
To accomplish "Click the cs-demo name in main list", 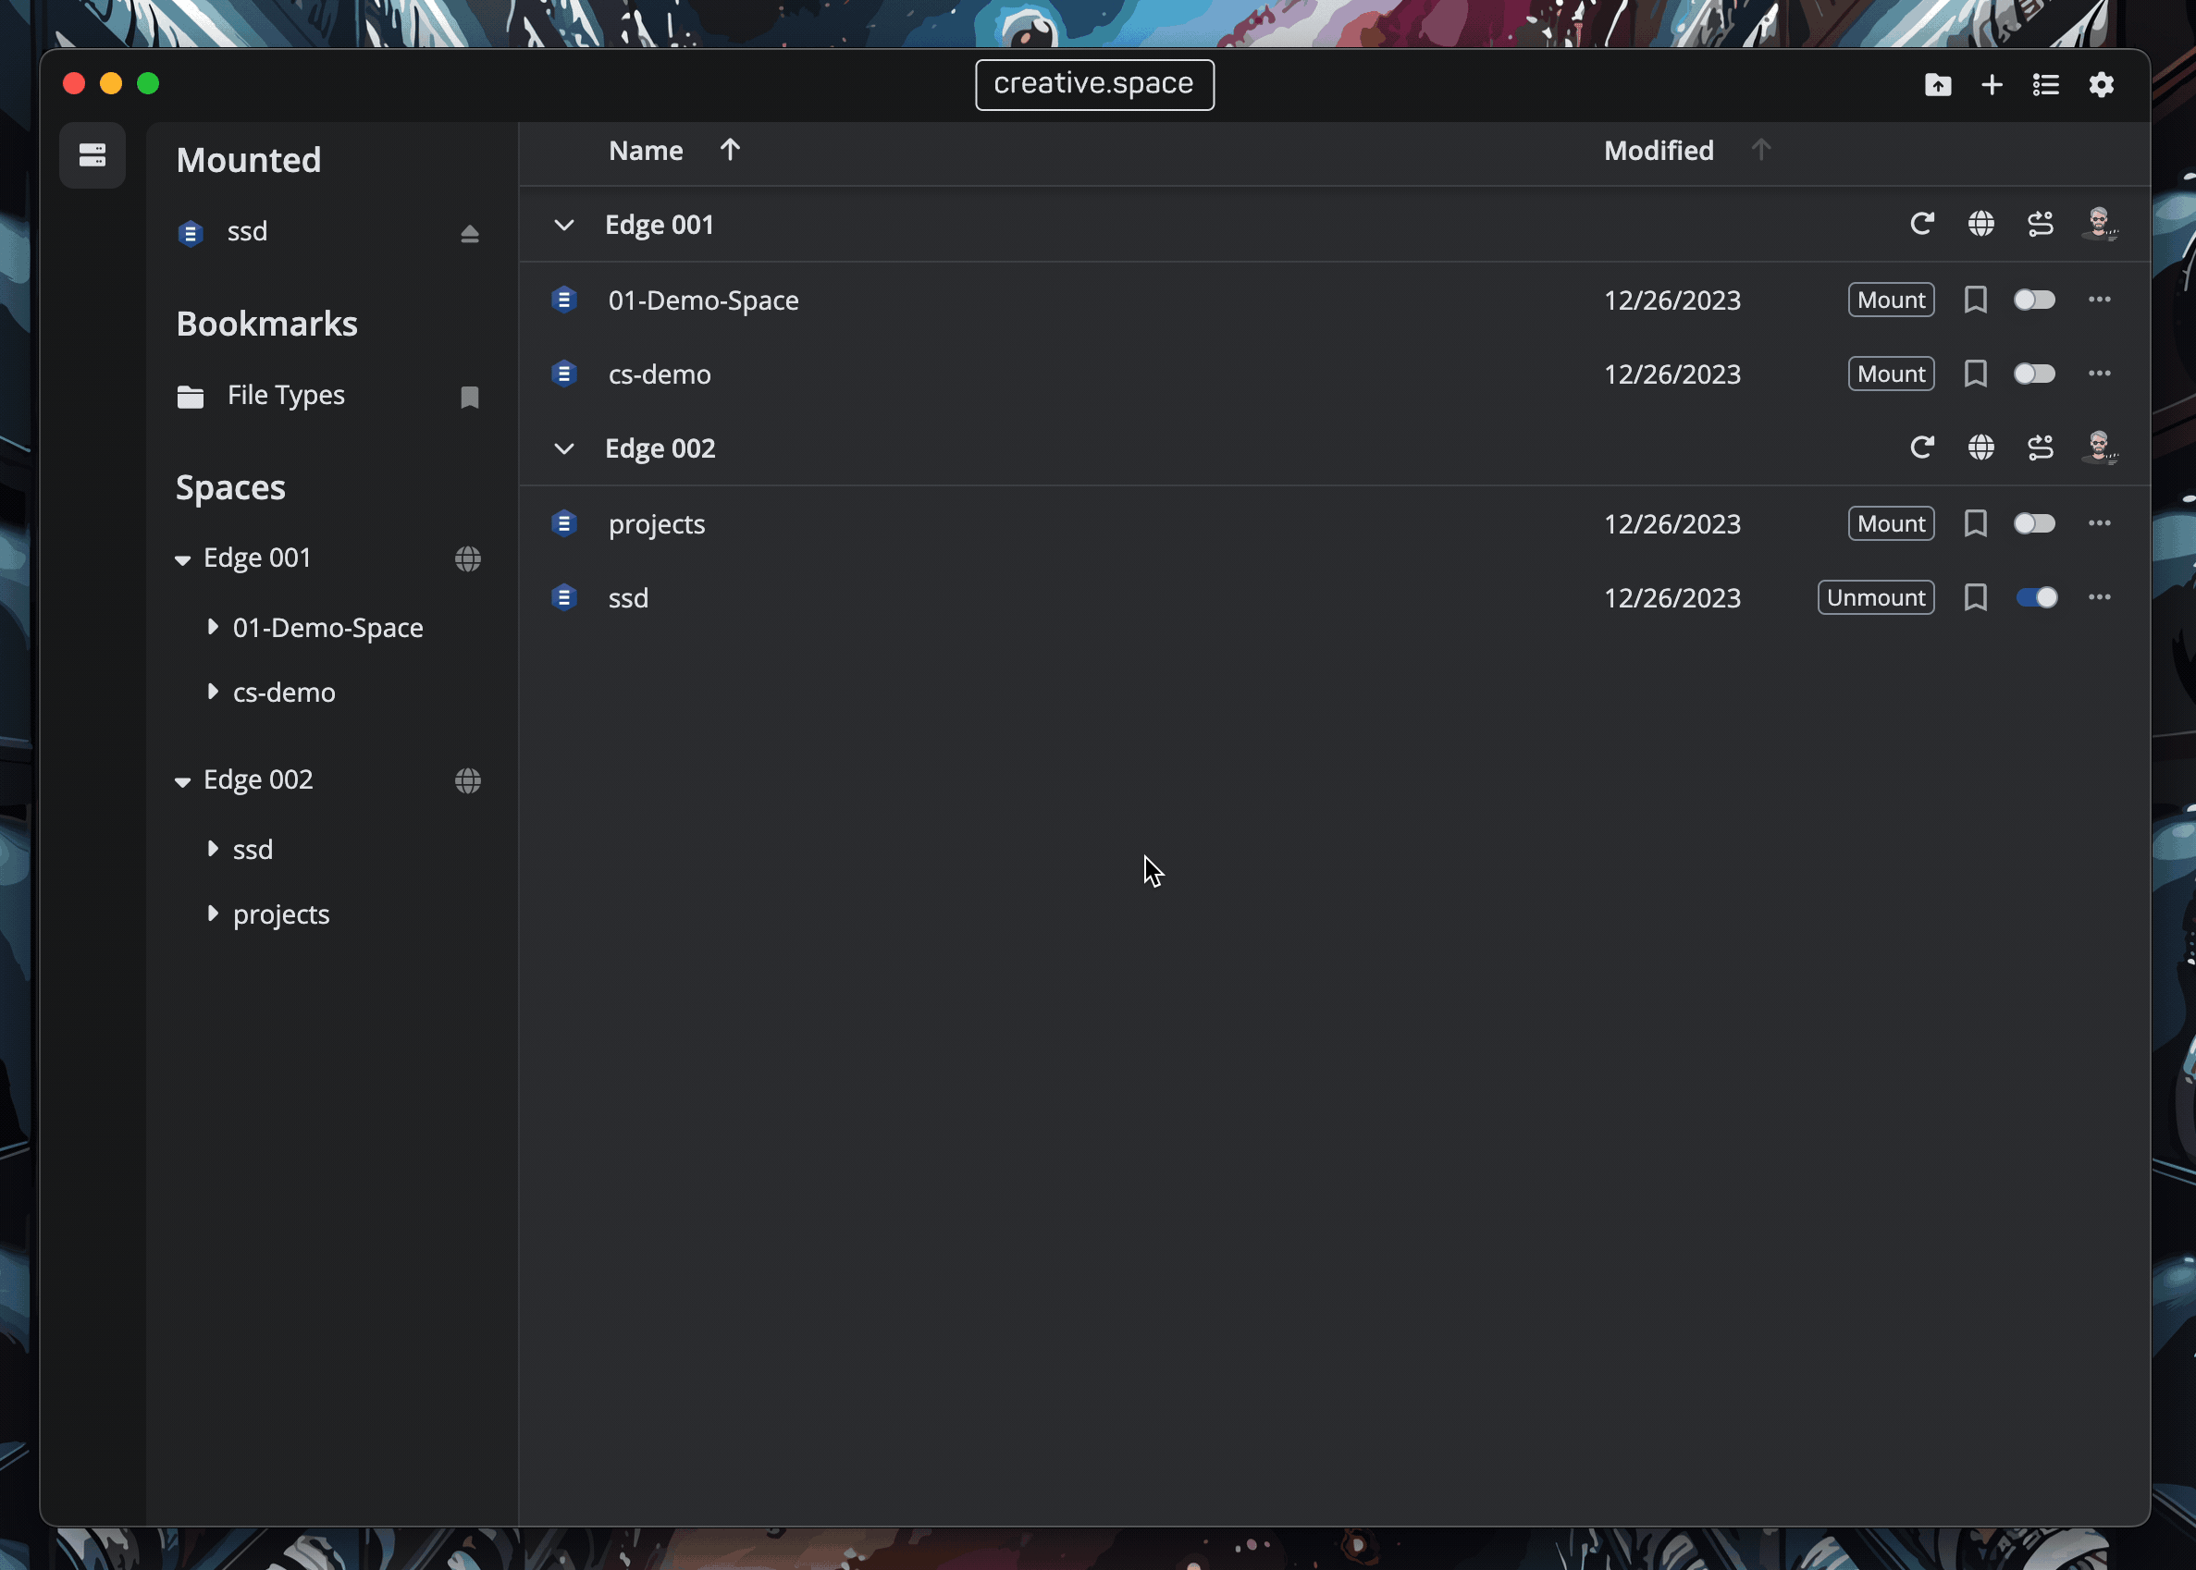I will [x=660, y=374].
